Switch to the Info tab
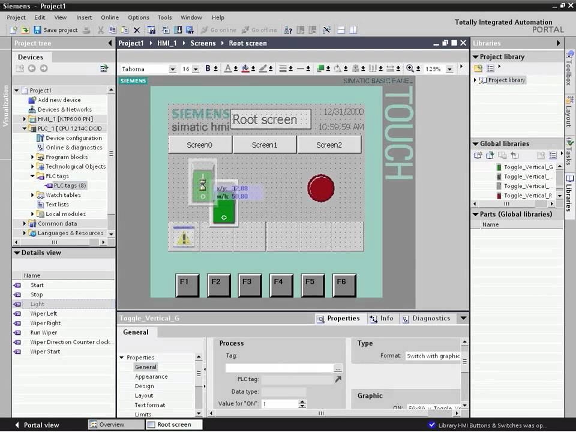This screenshot has width=576, height=432. point(382,319)
